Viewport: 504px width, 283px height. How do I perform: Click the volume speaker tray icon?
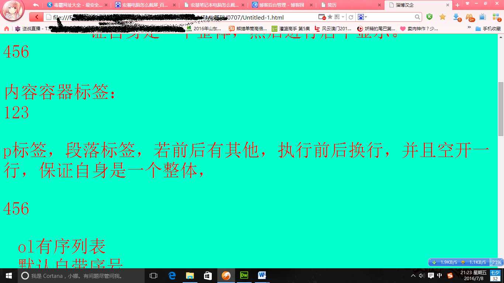coord(422,276)
